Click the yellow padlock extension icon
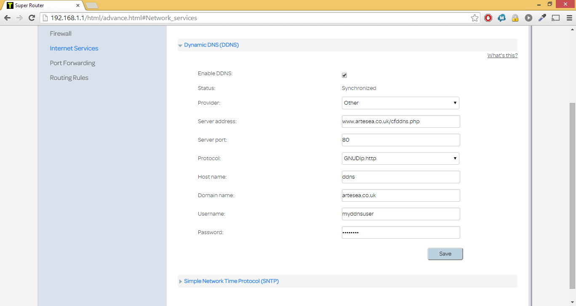Image resolution: width=576 pixels, height=306 pixels. tap(515, 18)
